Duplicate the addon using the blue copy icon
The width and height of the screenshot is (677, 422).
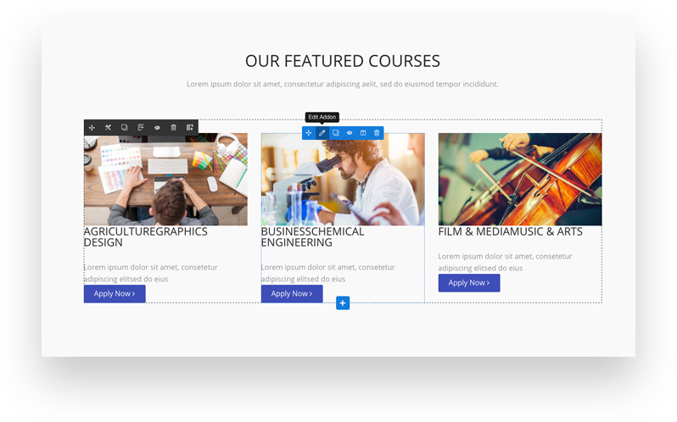[x=336, y=133]
